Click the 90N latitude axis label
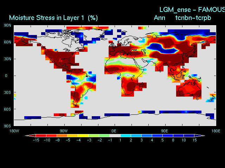225x168 pixels. (7, 25)
